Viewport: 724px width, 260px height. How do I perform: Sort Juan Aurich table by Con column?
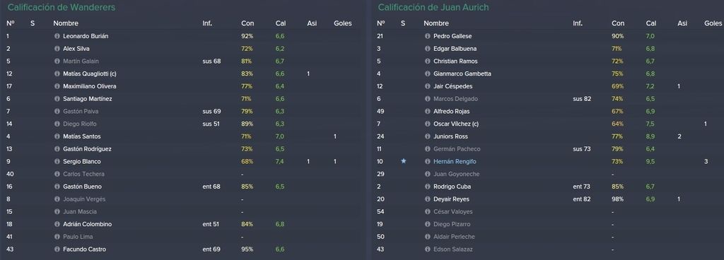[618, 23]
